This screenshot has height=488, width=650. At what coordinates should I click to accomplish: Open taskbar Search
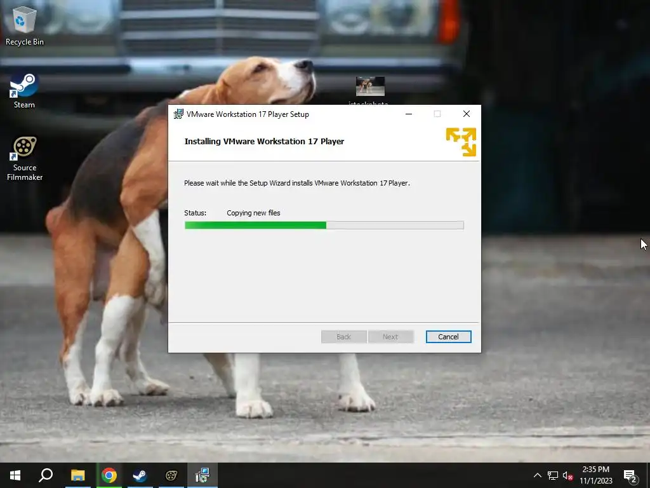tap(46, 475)
